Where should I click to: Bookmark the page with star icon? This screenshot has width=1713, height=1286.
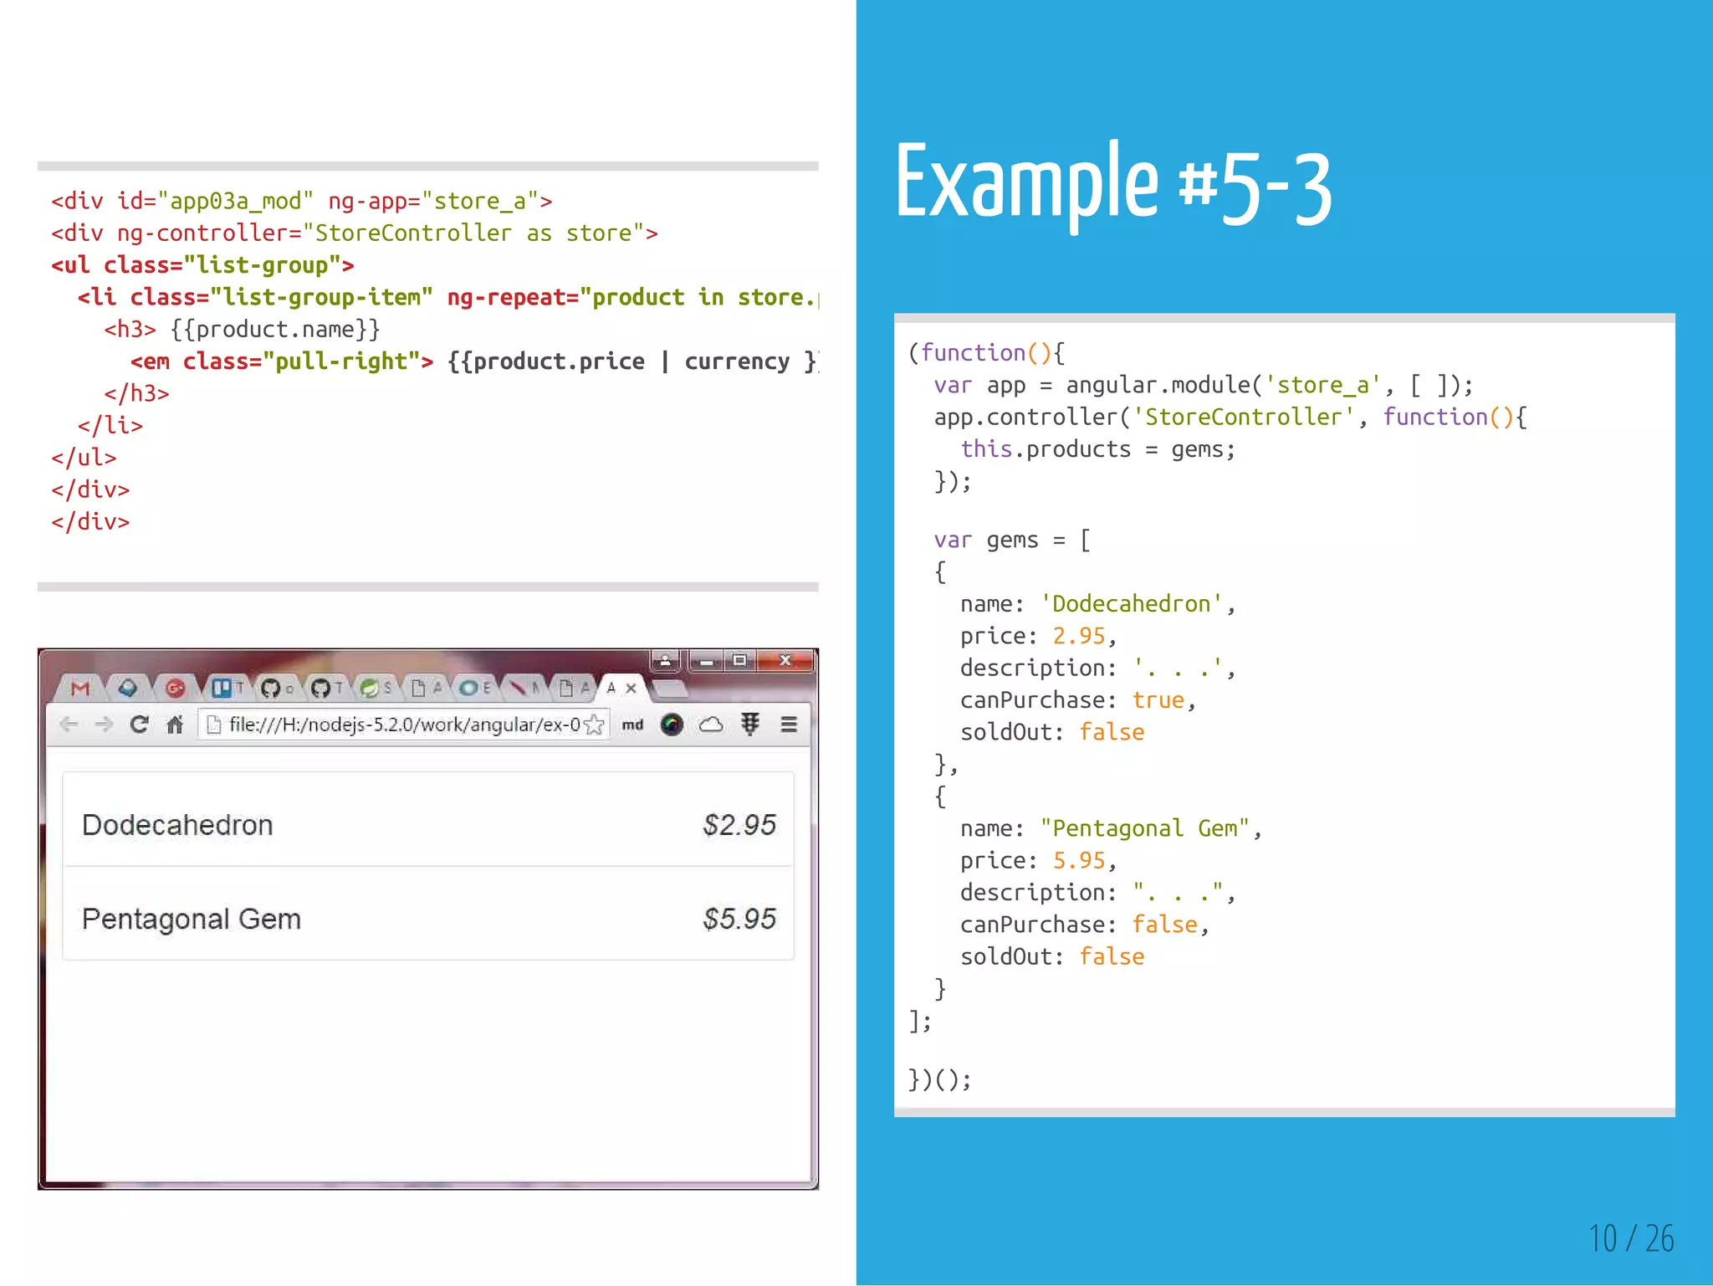point(594,725)
